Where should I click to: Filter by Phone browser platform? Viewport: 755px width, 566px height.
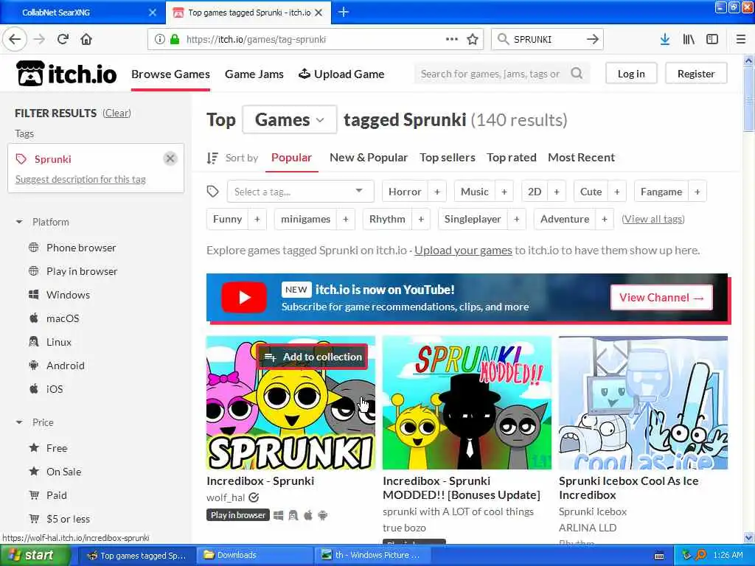[x=81, y=248]
